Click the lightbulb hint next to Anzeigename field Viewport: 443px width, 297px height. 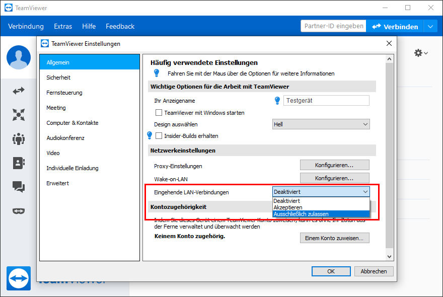pyautogui.click(x=277, y=100)
